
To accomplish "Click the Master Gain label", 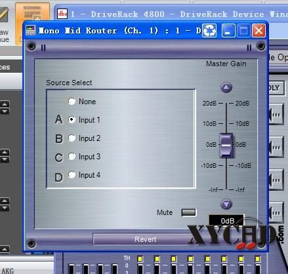I will coord(226,64).
